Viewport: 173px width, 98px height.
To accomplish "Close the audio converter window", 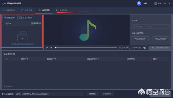I will pyautogui.click(x=169, y=4).
